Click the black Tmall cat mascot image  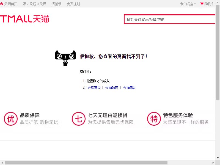tap(65, 58)
